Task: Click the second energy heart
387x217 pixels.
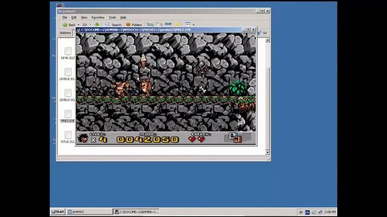Action: pyautogui.click(x=201, y=139)
